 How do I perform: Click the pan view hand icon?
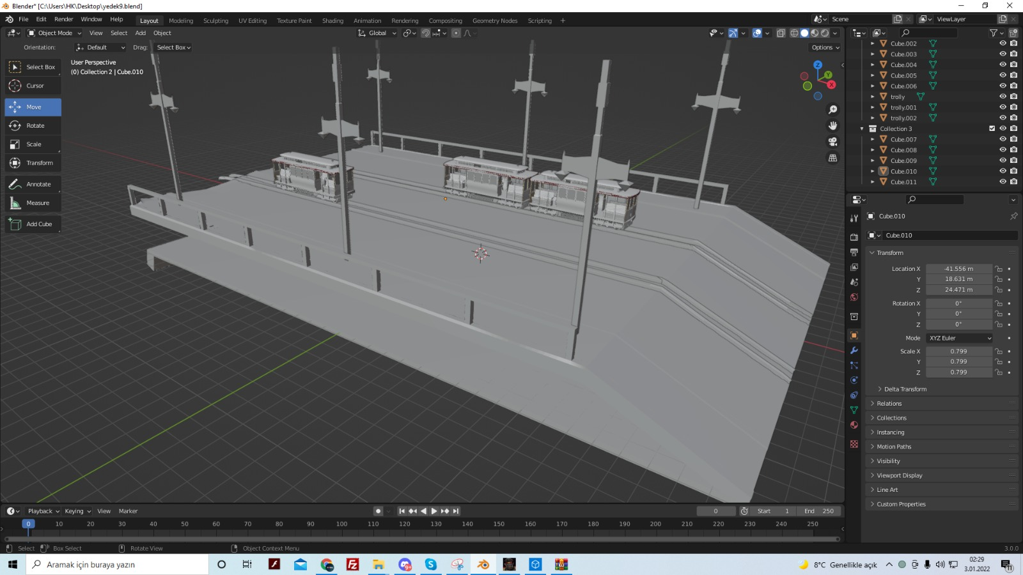832,126
